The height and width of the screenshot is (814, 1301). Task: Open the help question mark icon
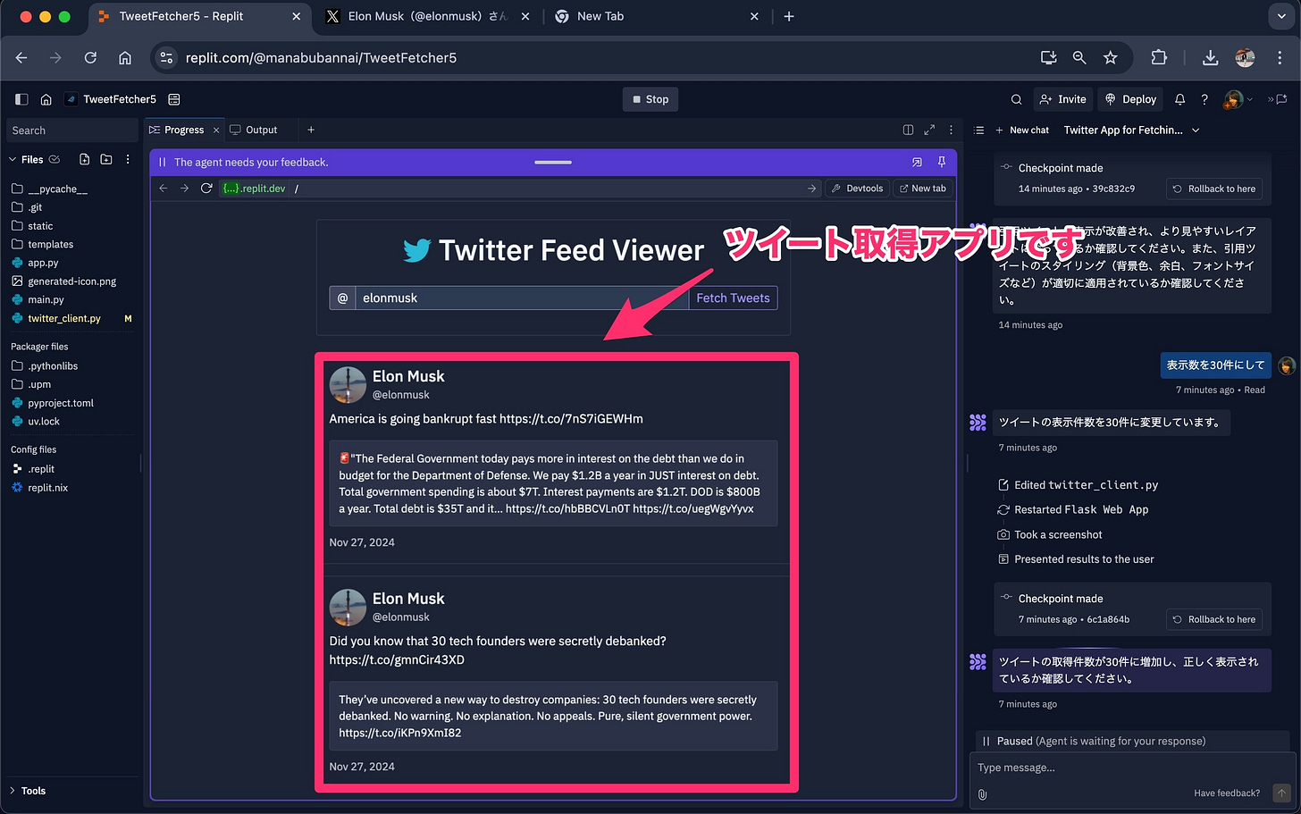1204,99
